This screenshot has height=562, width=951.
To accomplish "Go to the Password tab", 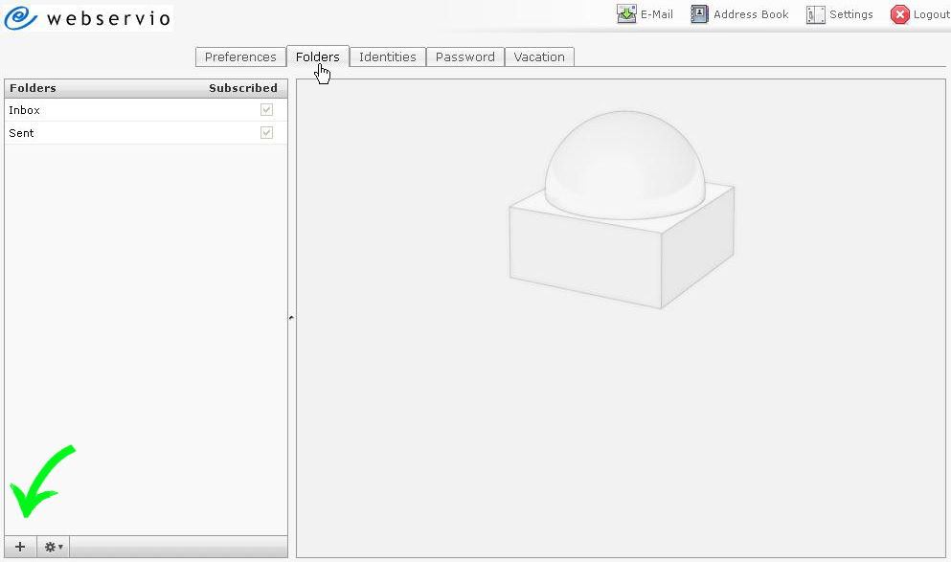I will coord(465,57).
